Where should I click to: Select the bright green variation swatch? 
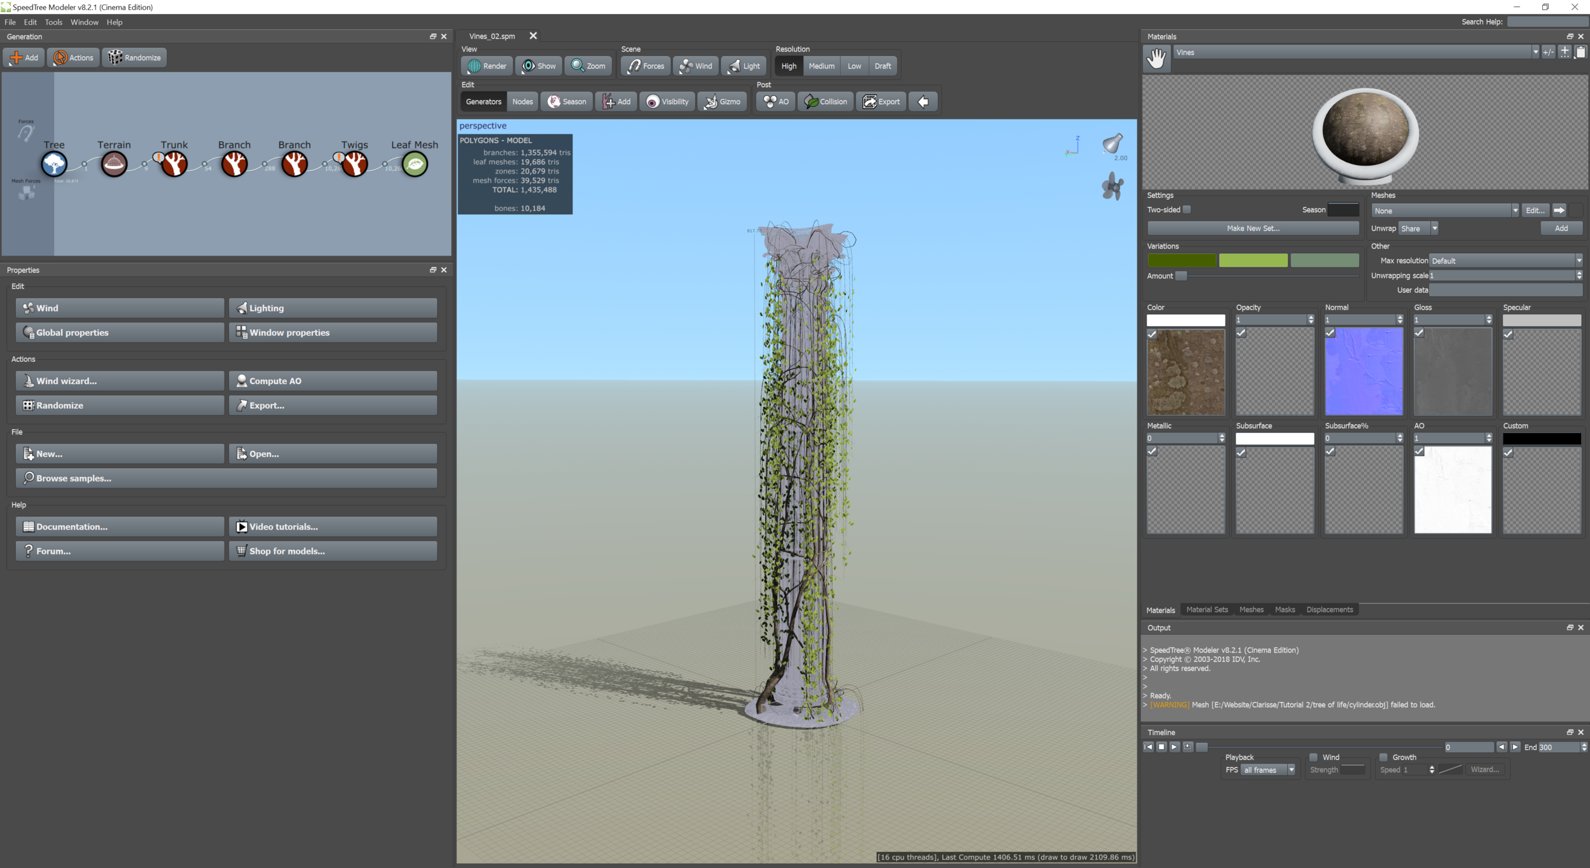1253,261
